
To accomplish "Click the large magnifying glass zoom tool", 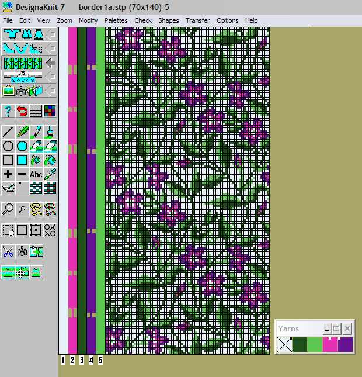I will [8, 209].
